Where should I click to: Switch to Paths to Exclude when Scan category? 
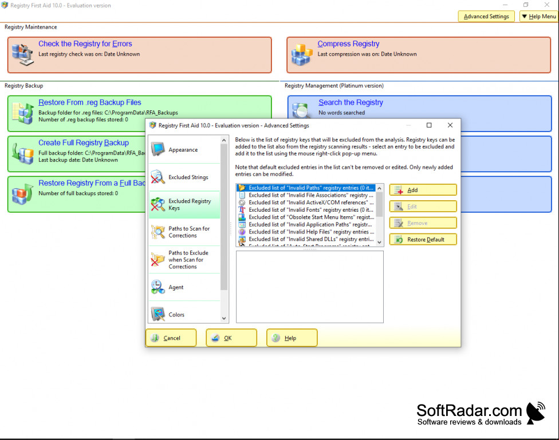(184, 259)
